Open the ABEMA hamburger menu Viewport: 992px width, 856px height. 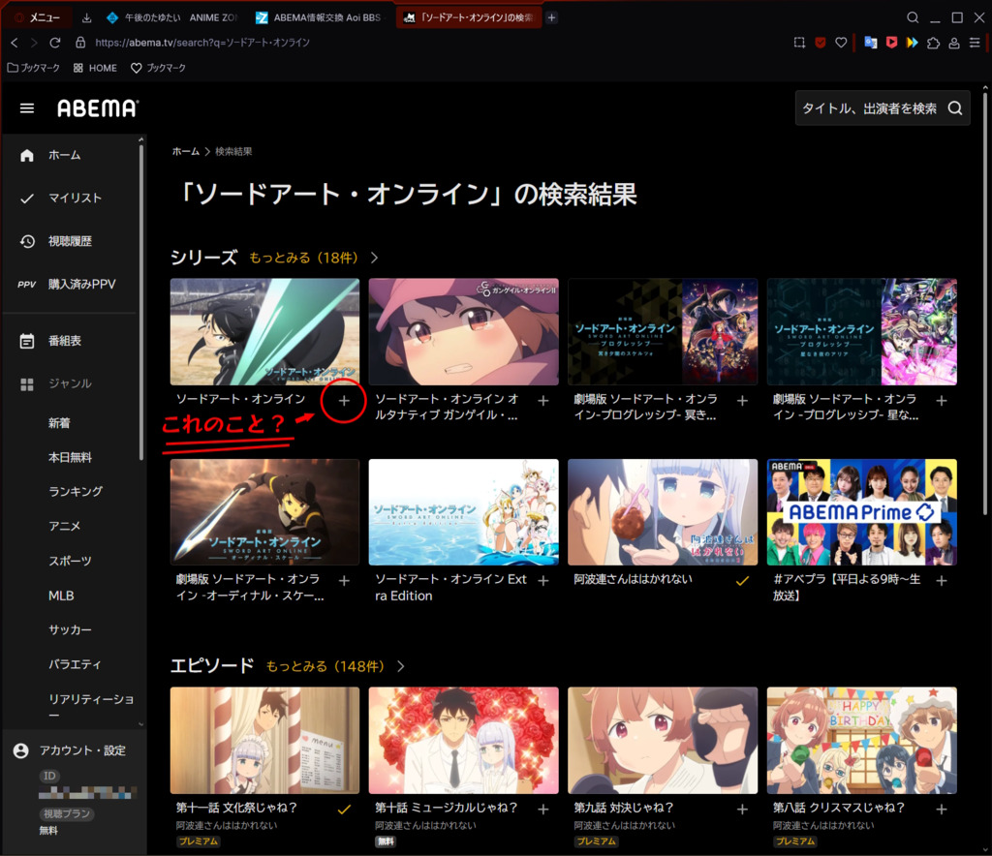(x=27, y=108)
